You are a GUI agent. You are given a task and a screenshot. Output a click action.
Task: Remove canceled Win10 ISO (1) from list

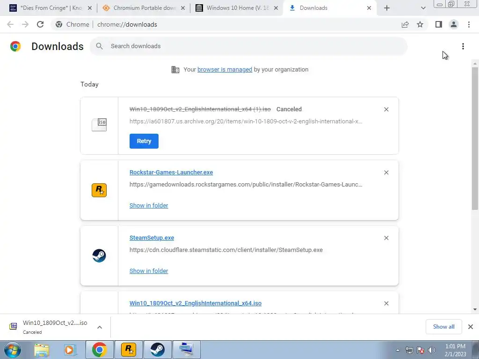pos(386,109)
